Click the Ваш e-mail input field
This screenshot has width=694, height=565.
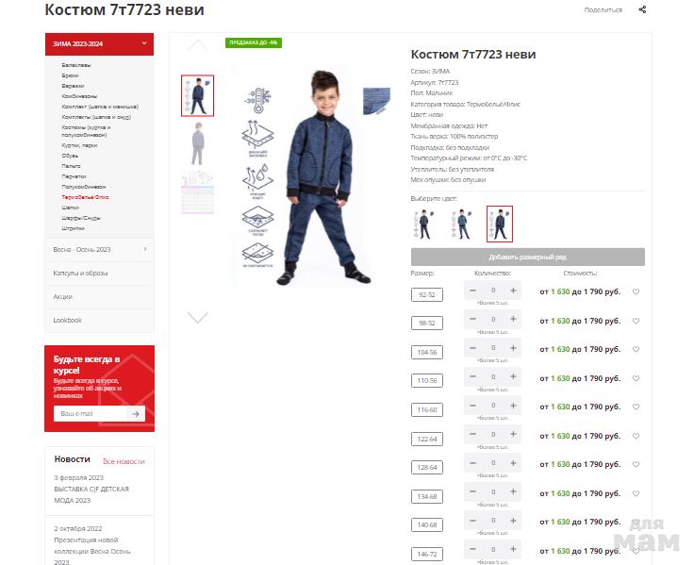click(91, 413)
